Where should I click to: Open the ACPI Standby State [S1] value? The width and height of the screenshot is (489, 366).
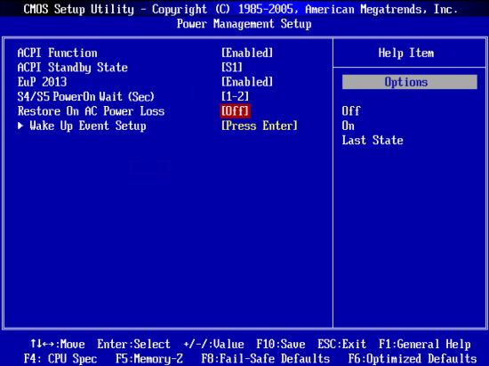click(x=232, y=68)
